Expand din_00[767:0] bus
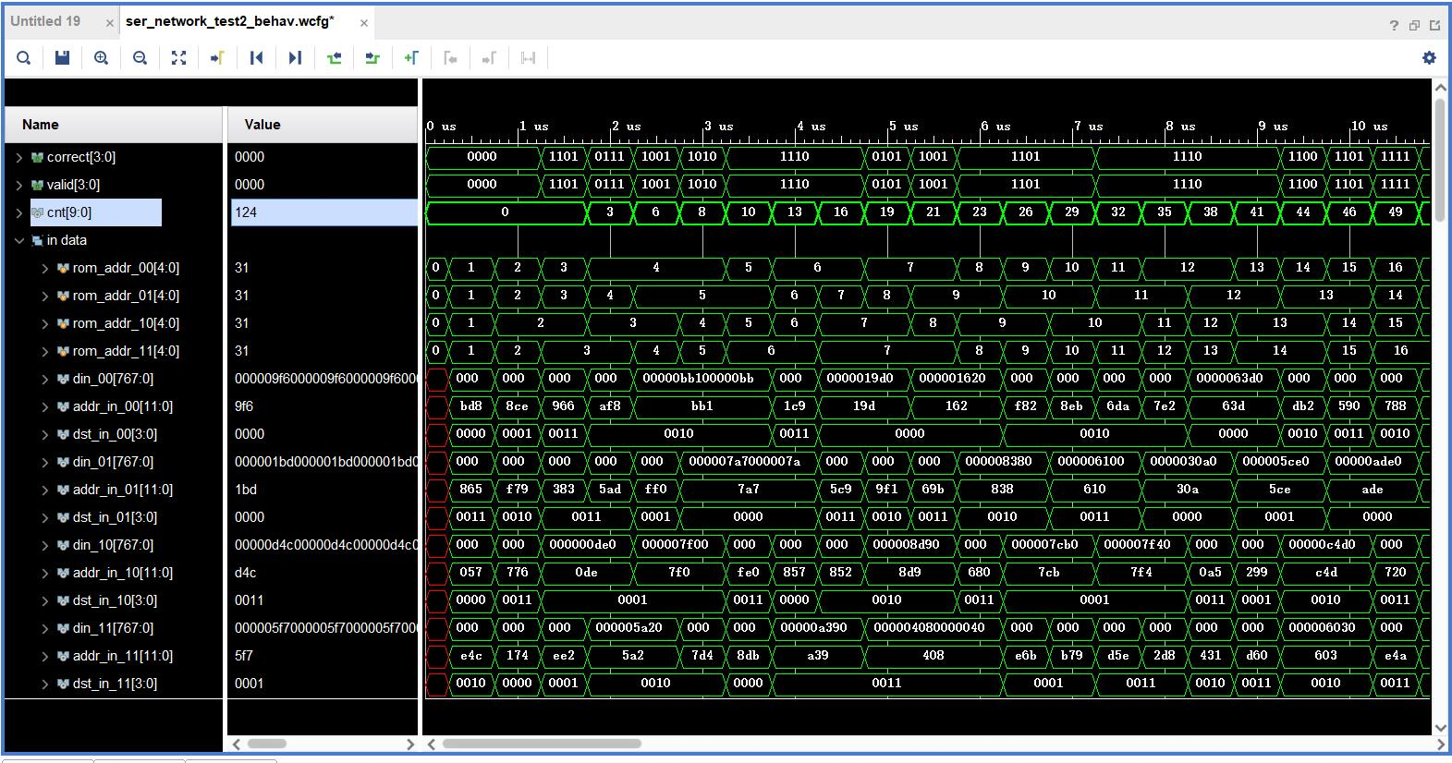Image resolution: width=1452 pixels, height=763 pixels. tap(45, 379)
